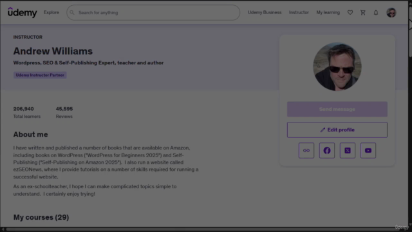The width and height of the screenshot is (412, 232).
Task: Open the wishlist heart icon
Action: pos(350,12)
